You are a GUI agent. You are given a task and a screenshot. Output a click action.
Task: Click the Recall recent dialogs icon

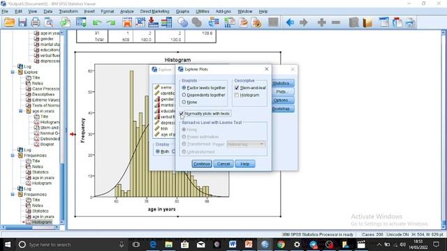[x=81, y=22]
